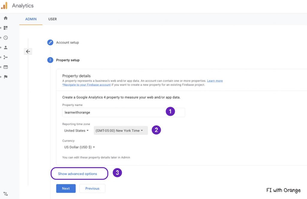This screenshot has width=307, height=199.
Task: Click Navigate to your Firebase account link
Action: pos(86,85)
